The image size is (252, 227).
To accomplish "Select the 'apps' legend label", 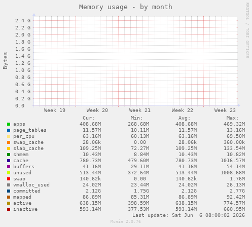I will (19, 124).
